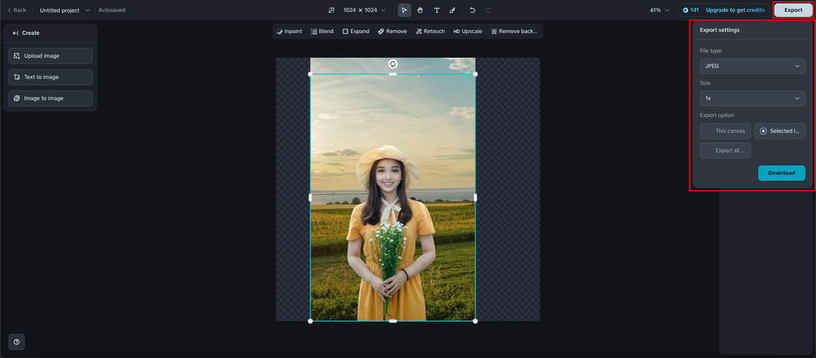Open the Untitled project name dropdown
Screen dimensions: 816x358
[x=65, y=10]
